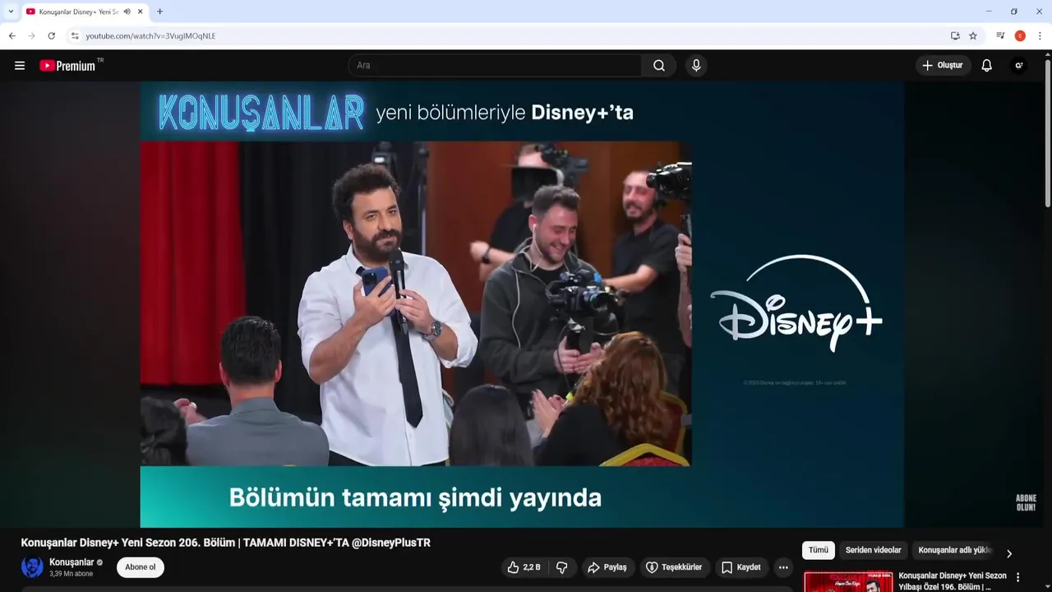Click the search magnifier button

(659, 66)
